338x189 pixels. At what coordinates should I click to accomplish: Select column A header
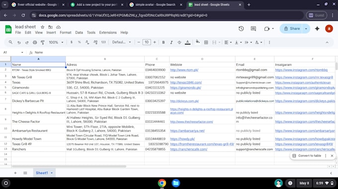click(x=38, y=59)
